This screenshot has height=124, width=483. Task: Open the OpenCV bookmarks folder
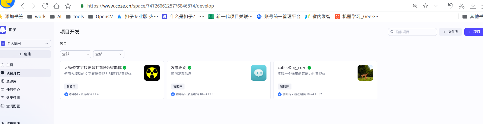(100, 17)
